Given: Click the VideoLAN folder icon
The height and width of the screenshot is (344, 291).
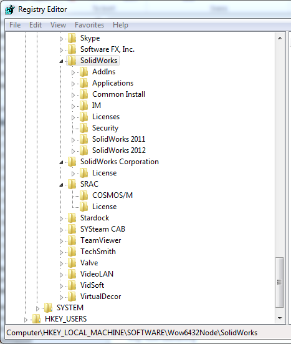Looking at the screenshot, I should coord(72,274).
